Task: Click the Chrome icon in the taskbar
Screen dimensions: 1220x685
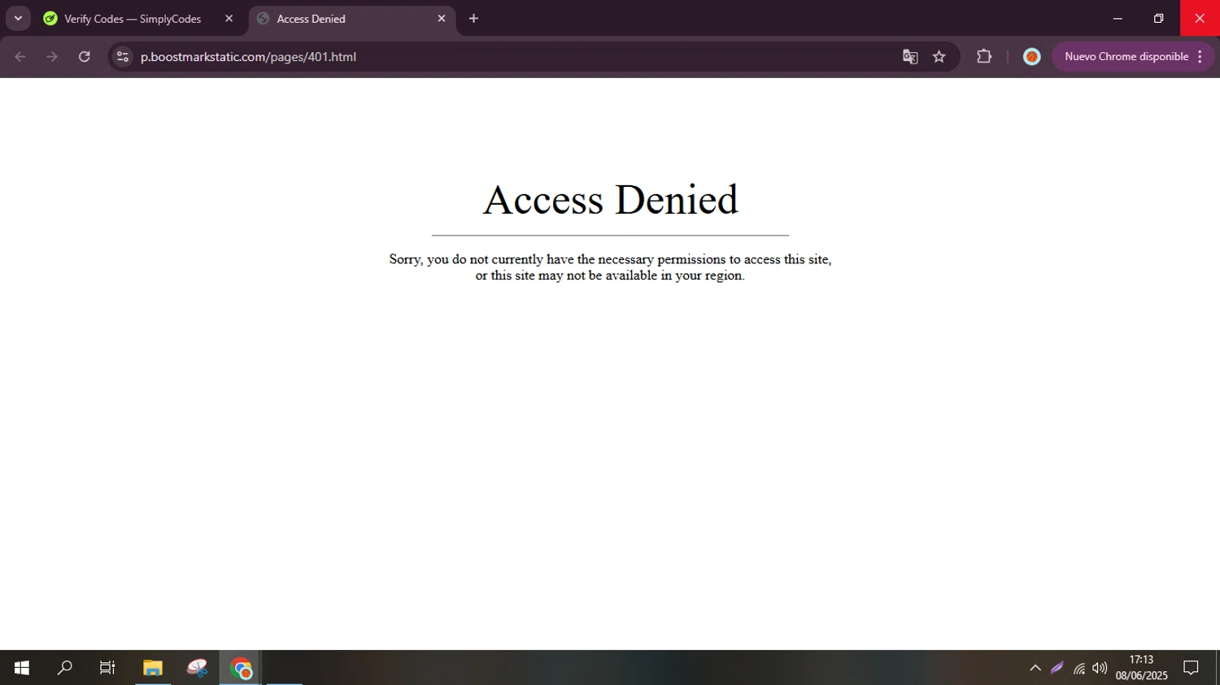Action: click(x=241, y=668)
